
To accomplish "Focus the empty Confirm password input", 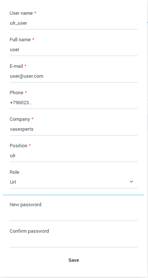I will (x=74, y=241).
